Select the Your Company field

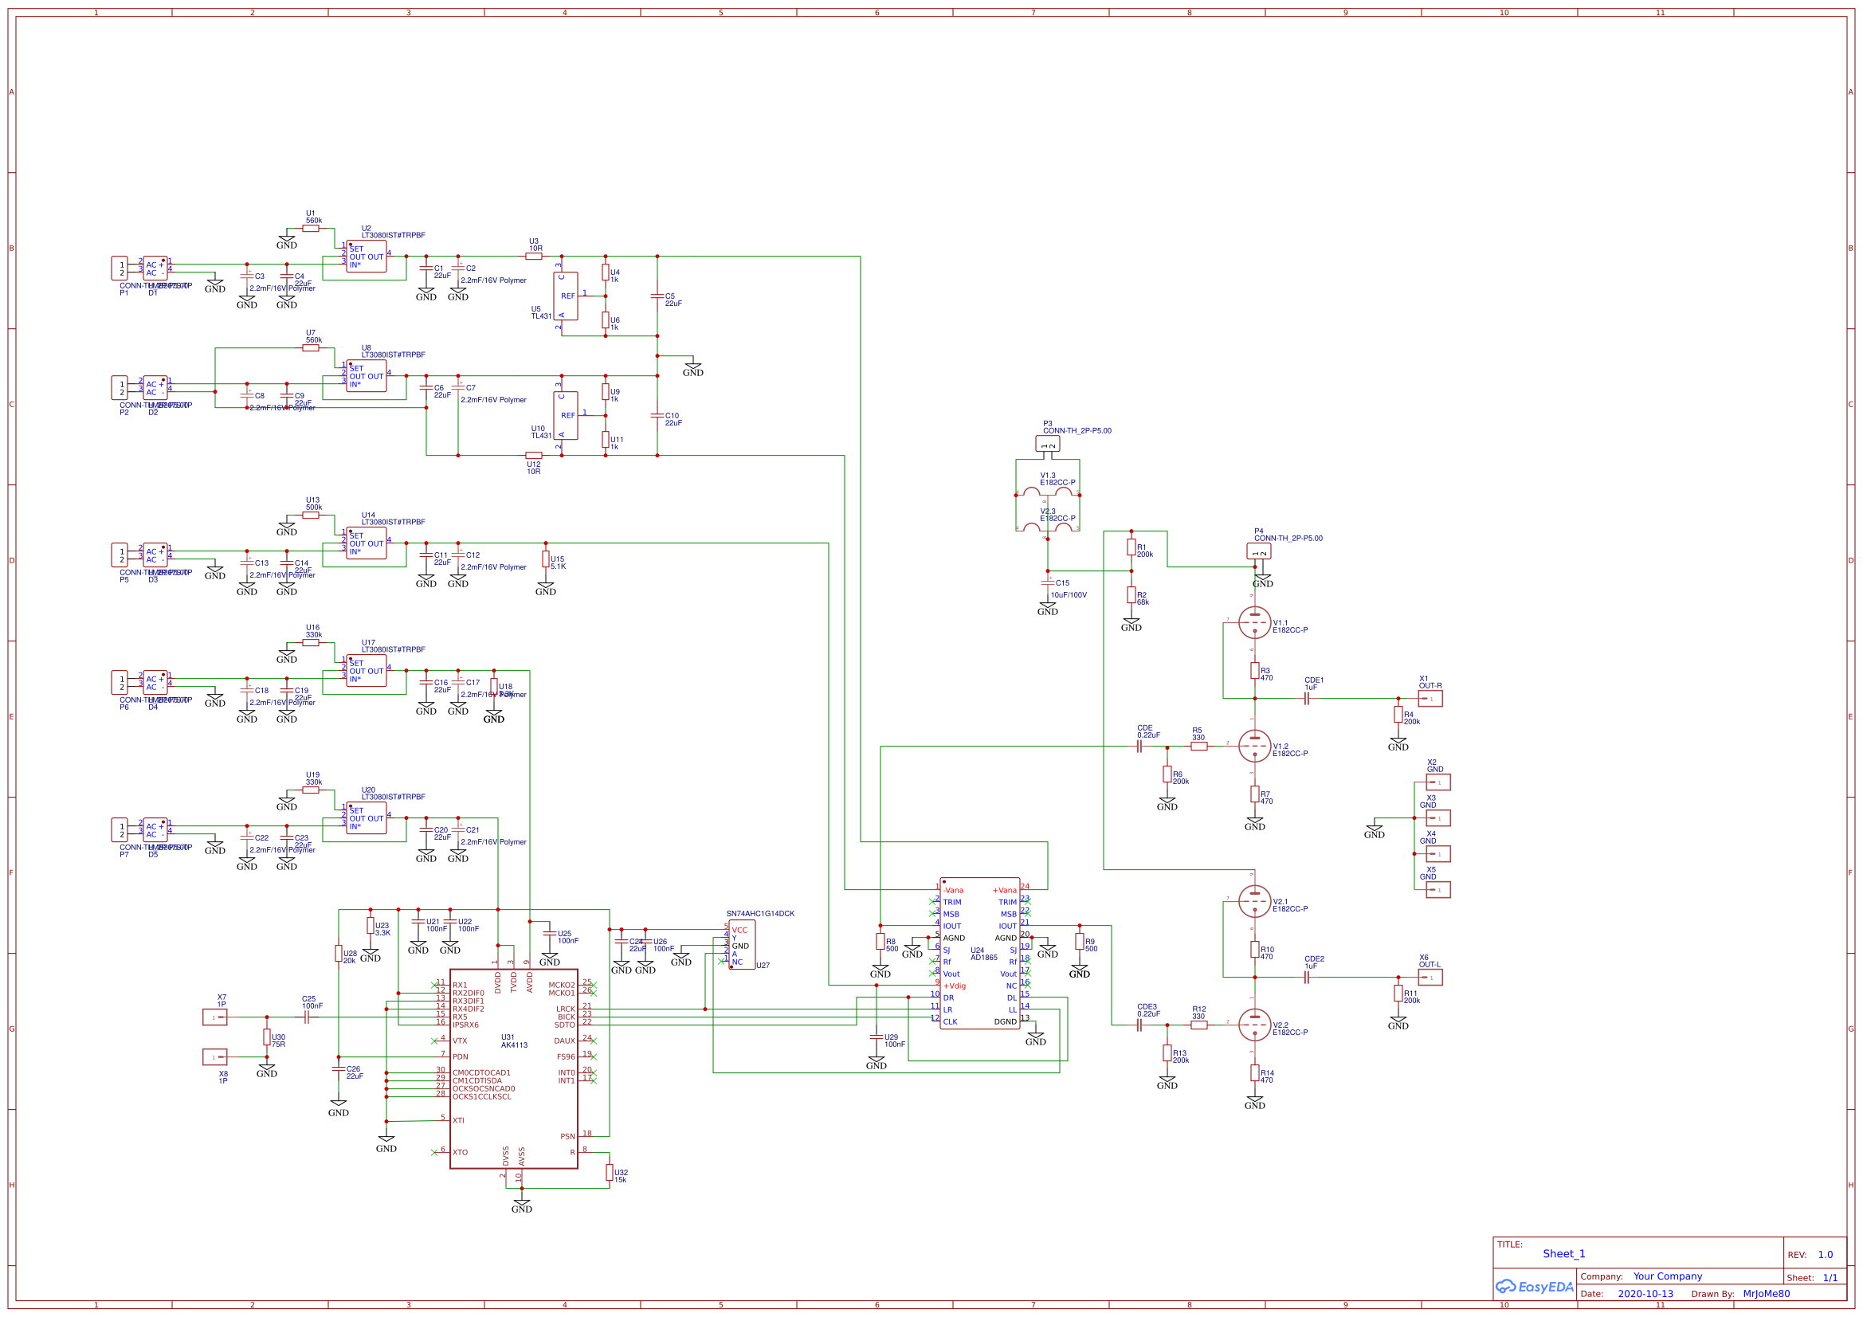click(x=1669, y=1279)
